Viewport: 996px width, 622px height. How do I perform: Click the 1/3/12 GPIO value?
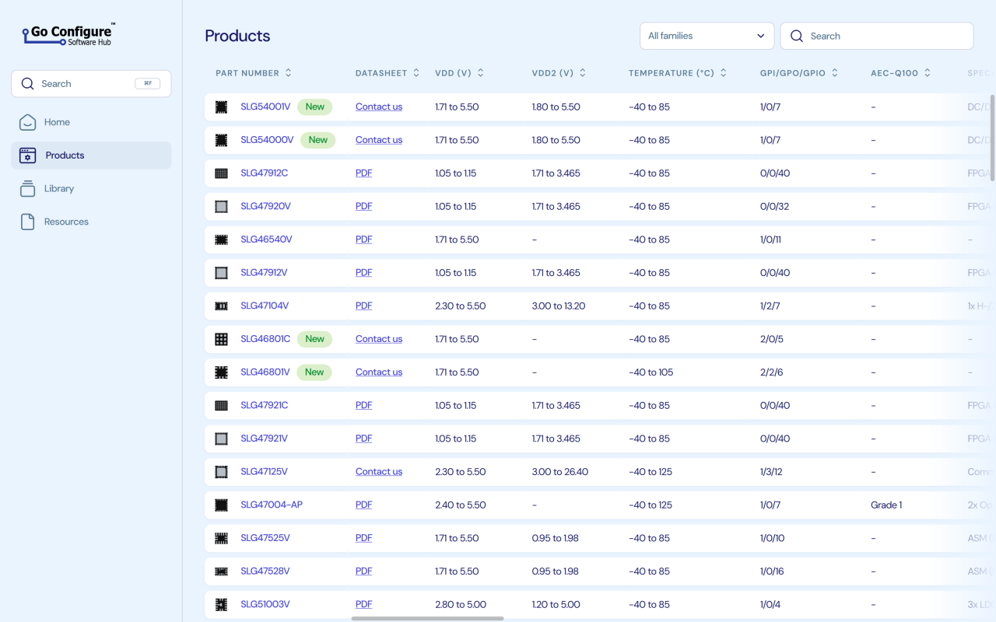pos(771,472)
